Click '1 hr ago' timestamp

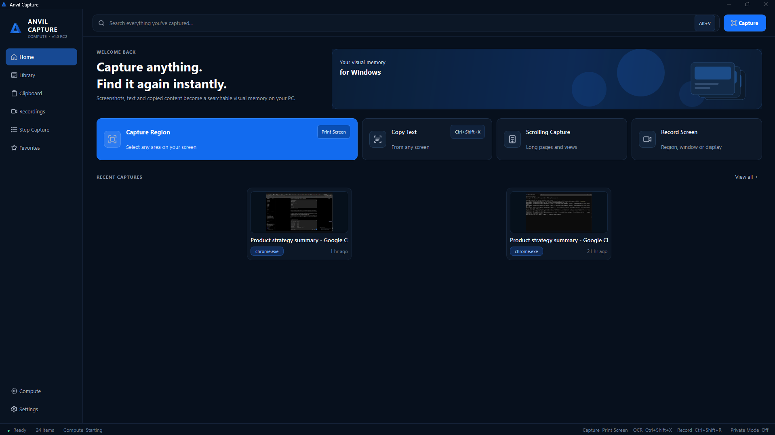pos(339,251)
